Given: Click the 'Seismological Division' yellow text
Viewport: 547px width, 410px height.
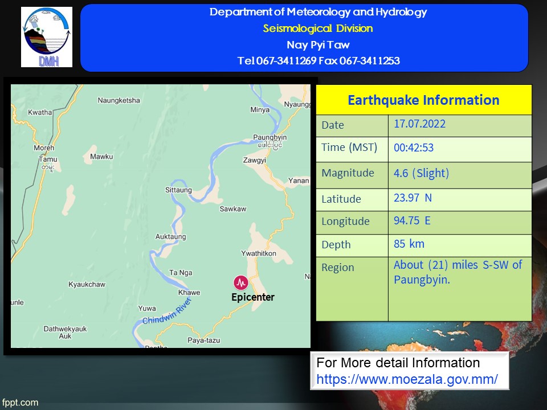Looking at the screenshot, I should coord(318,28).
